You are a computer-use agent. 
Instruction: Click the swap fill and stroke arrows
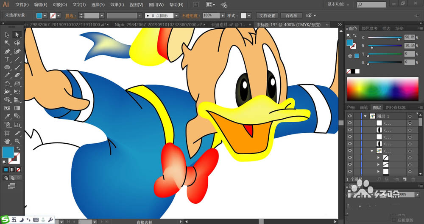[x=18, y=148]
